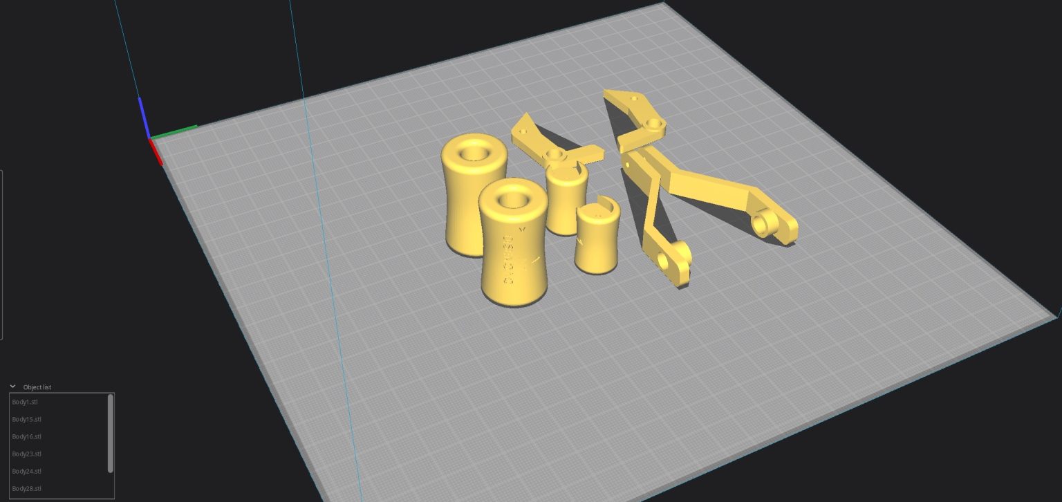Screen dimensions: 1062x502
Task: Select Body1.stl in the object list
Action: tap(26, 402)
